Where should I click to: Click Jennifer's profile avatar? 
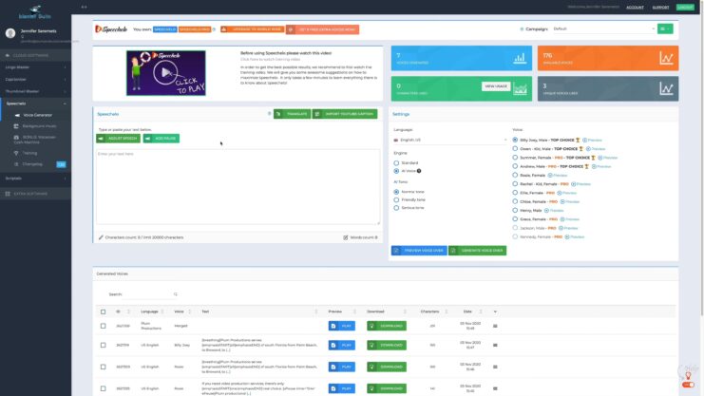tap(10, 33)
